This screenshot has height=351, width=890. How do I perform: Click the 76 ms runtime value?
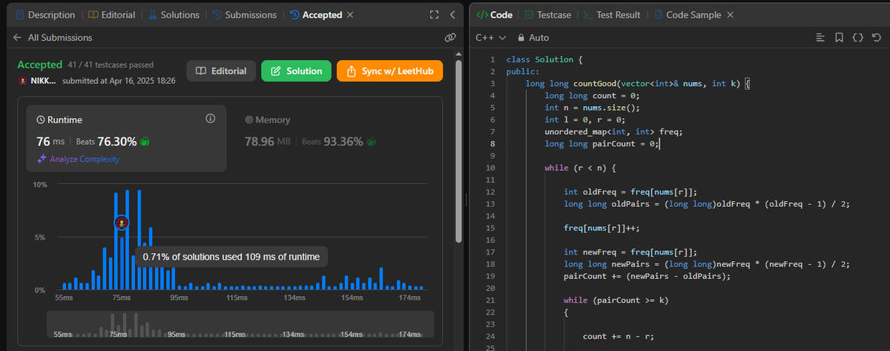(50, 141)
